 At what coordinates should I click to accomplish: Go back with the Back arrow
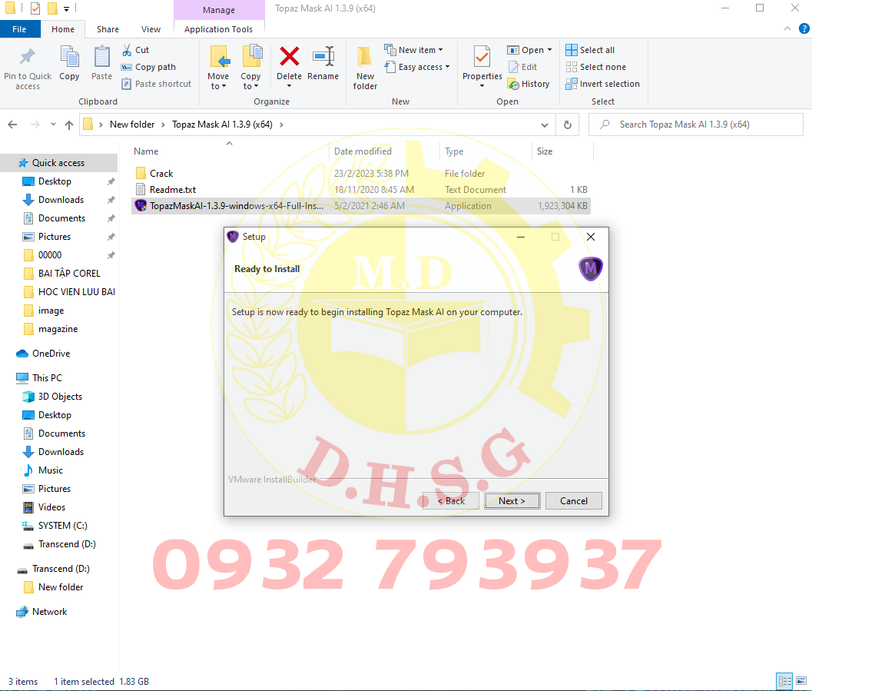coord(12,125)
